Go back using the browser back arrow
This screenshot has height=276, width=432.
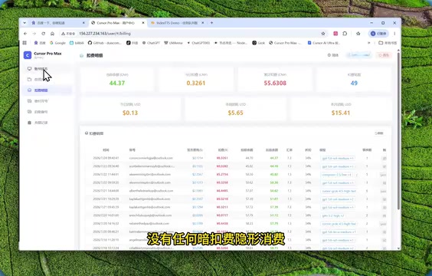(x=25, y=34)
